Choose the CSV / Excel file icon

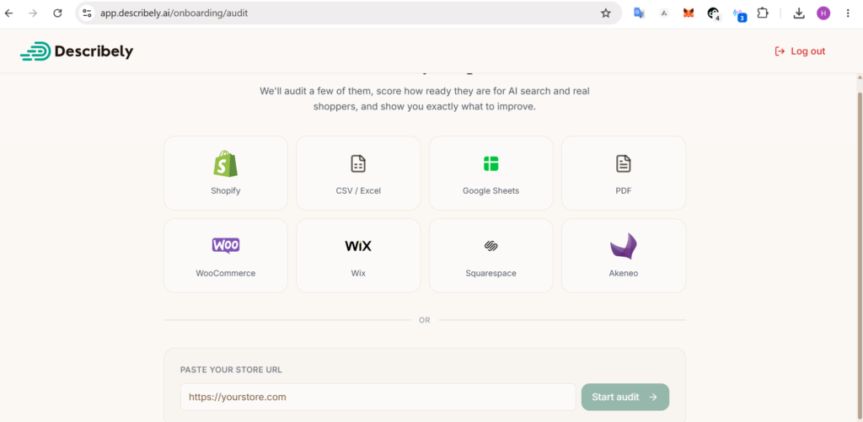tap(358, 163)
